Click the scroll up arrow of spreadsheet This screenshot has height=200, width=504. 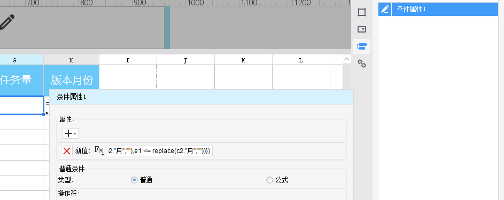[346, 59]
